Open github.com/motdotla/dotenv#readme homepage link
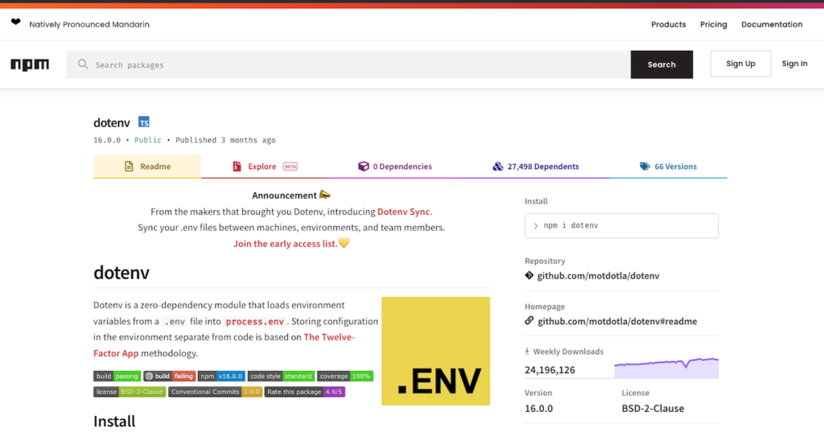The width and height of the screenshot is (824, 432). [617, 321]
